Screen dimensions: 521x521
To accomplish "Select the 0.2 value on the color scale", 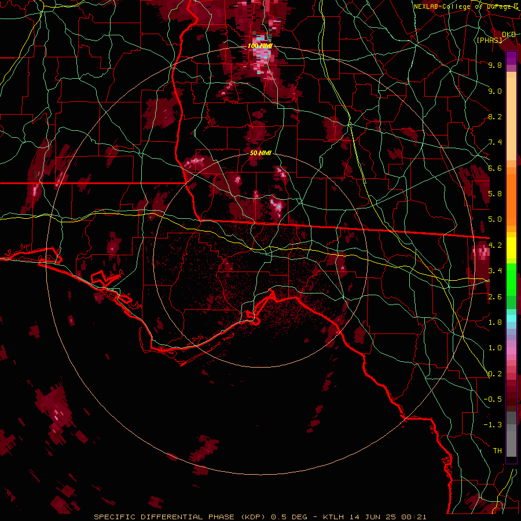I will coord(495,374).
